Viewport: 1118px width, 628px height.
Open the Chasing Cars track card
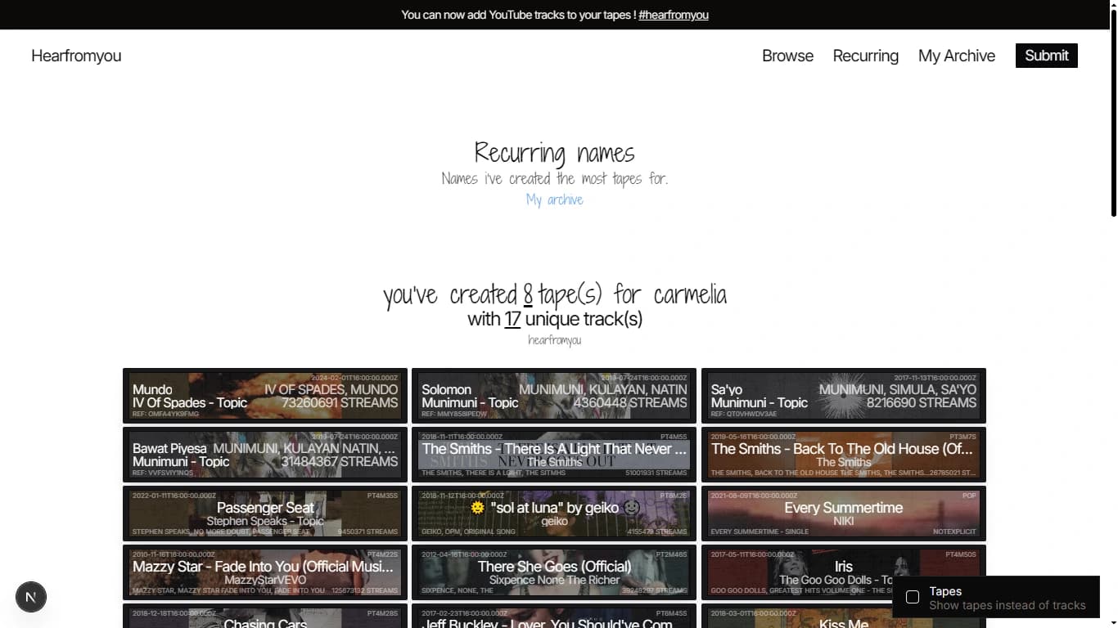265,616
